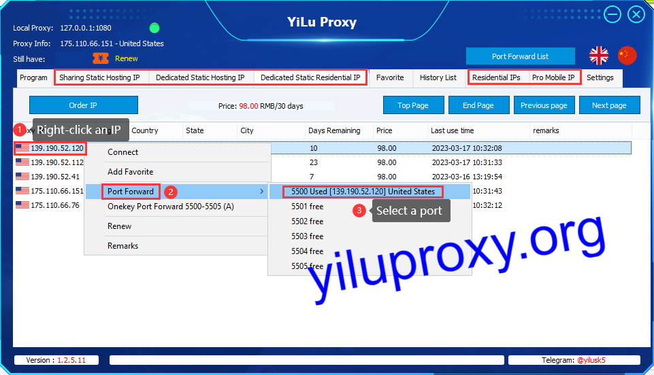Open the Pro Mobile IP tab

[x=553, y=78]
